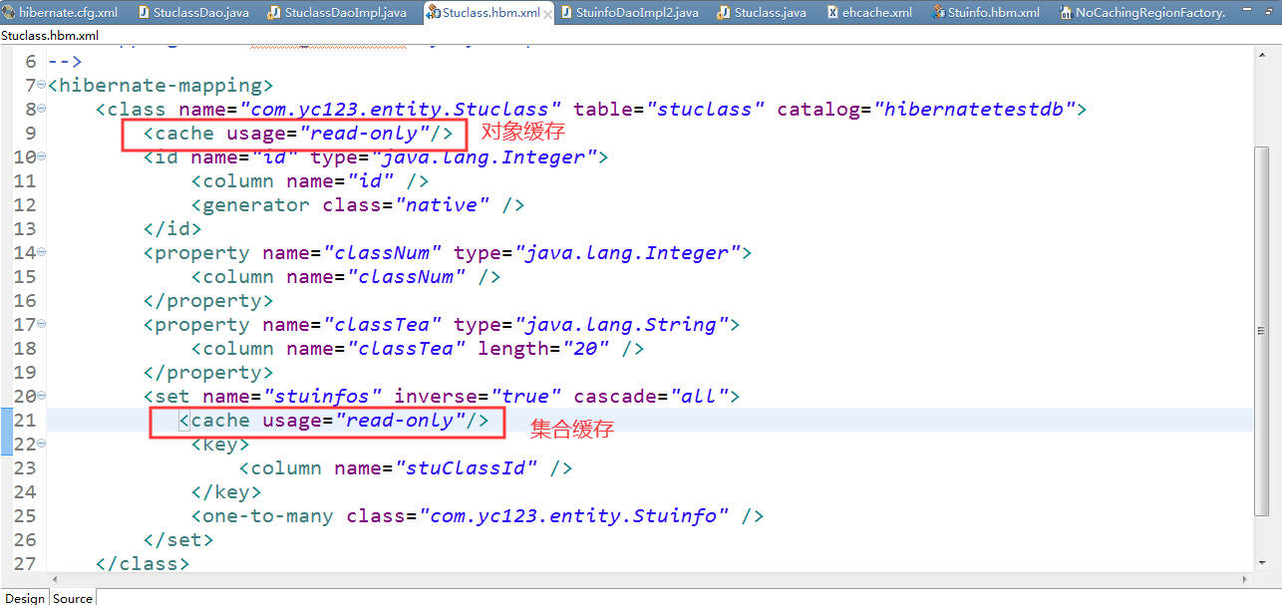The height and width of the screenshot is (605, 1282).
Task: Collapse the key element fold at line 22
Action: [41, 444]
